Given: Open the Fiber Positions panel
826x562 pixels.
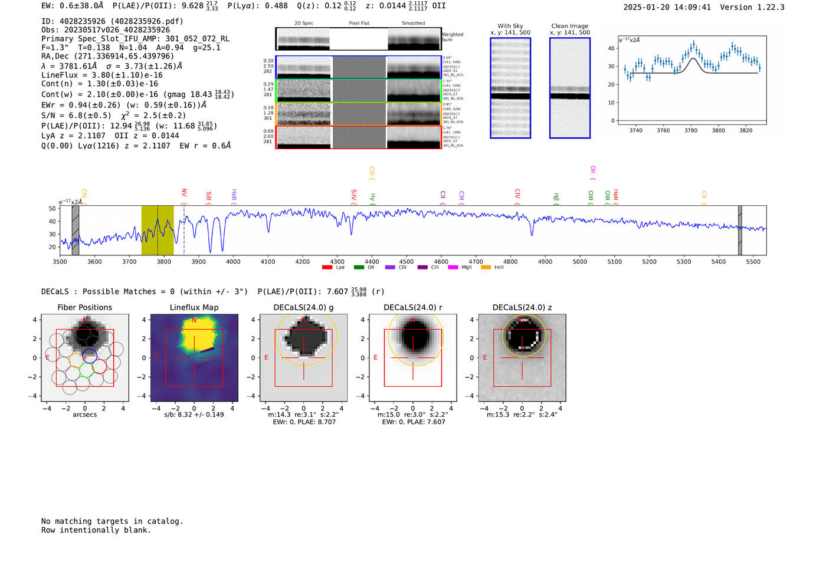Looking at the screenshot, I should click(85, 358).
